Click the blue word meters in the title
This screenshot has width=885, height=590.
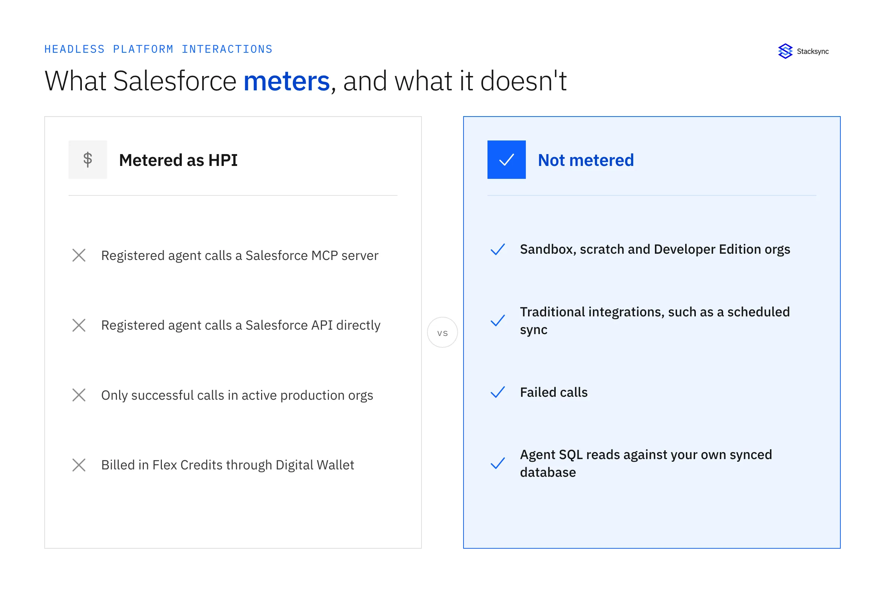point(287,81)
